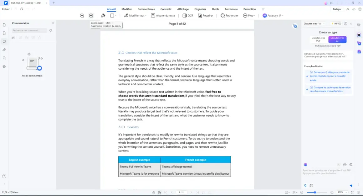Collapse the left sidebar with arrow

[x=4, y=184]
